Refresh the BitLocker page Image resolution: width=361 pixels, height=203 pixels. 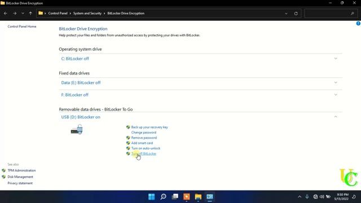pos(296,14)
